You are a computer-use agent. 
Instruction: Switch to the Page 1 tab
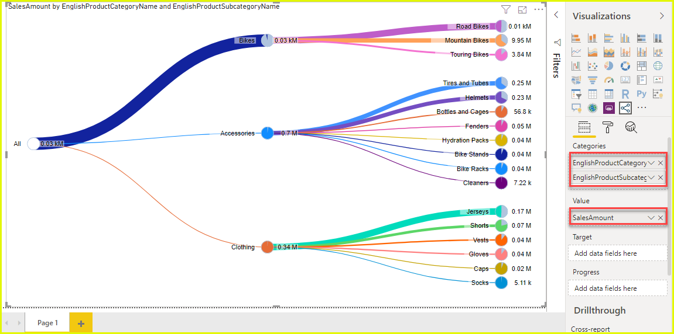(47, 323)
